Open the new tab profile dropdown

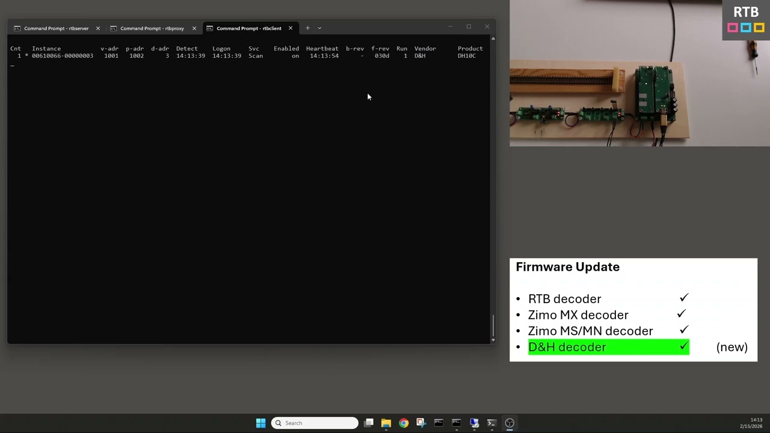click(319, 28)
